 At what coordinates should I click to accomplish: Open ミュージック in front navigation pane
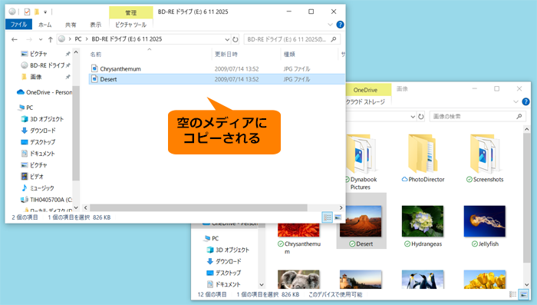click(38, 188)
